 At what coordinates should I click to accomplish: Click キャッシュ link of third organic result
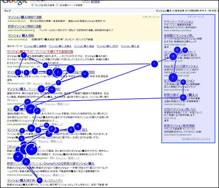(50, 104)
